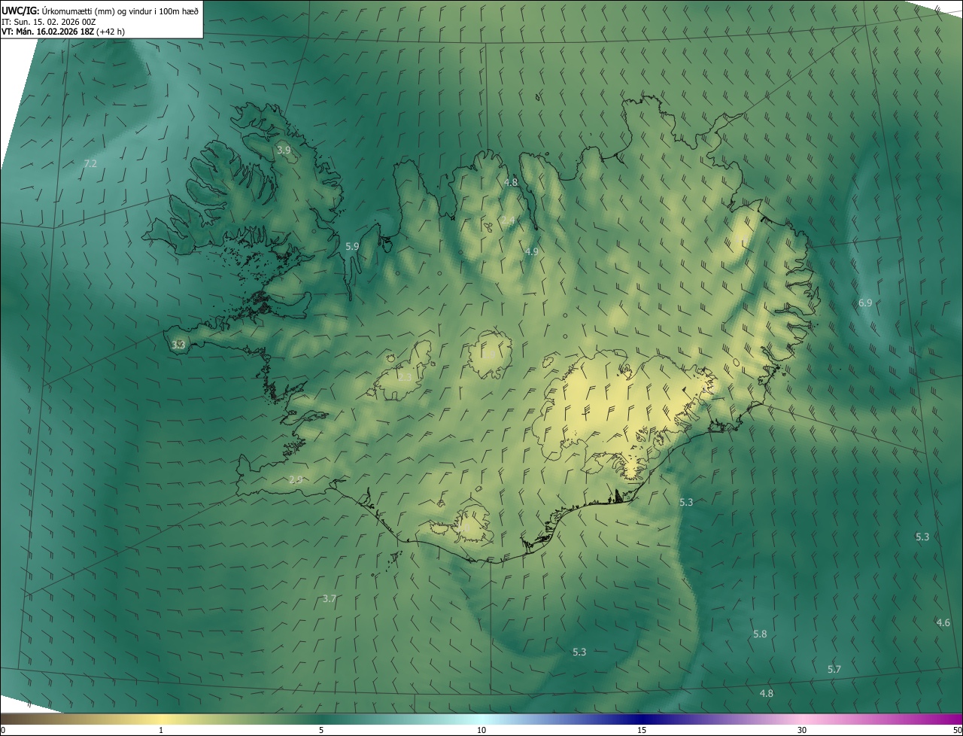Click the 5.7 value on the map
Image resolution: width=963 pixels, height=736 pixels.
[x=834, y=669]
